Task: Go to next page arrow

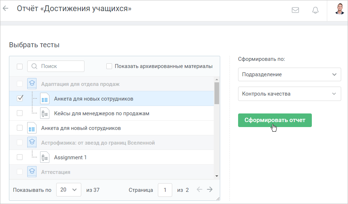Action: (210, 190)
